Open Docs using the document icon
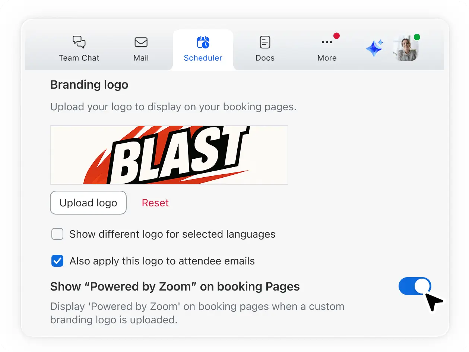The width and height of the screenshot is (469, 352). point(265,42)
